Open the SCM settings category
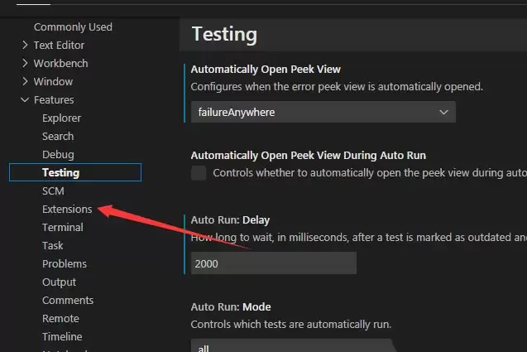This screenshot has width=527, height=352. tap(53, 190)
